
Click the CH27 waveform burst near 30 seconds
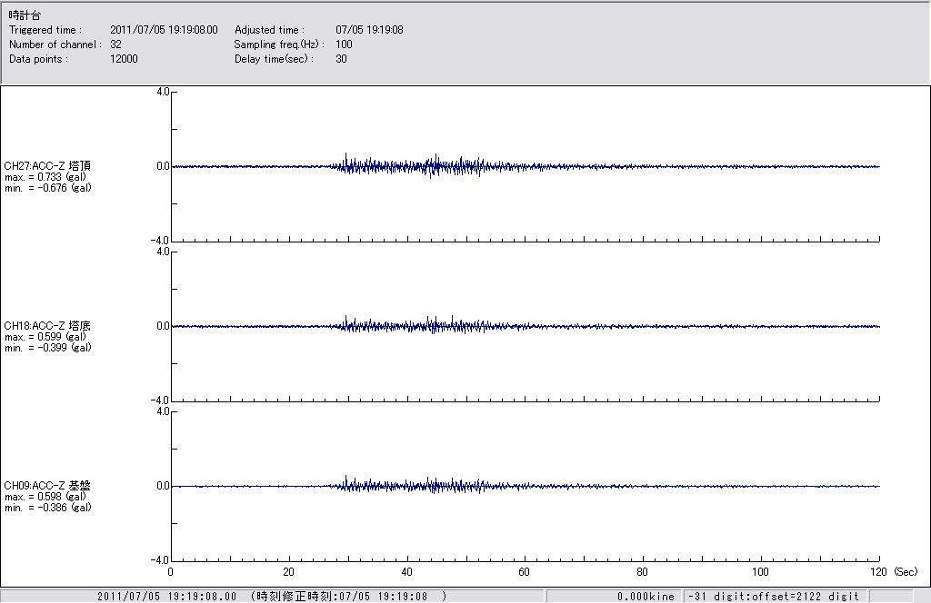[x=347, y=165]
